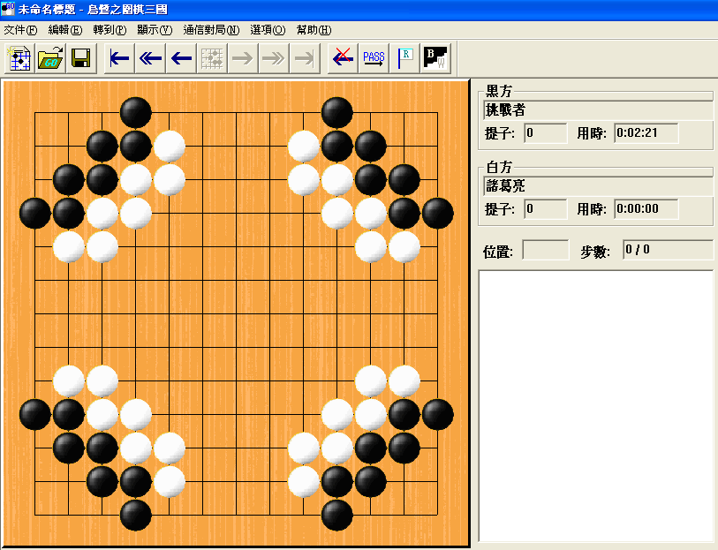Place a stone on the board's center point
Screen dimensions: 718x550
(x=236, y=313)
